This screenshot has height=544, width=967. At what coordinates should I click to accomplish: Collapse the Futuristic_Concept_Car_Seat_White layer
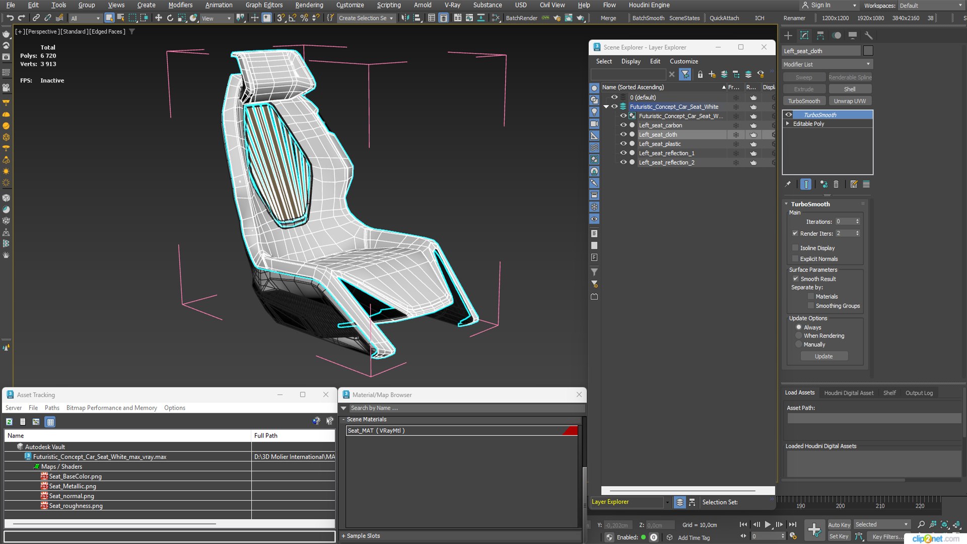(x=606, y=107)
